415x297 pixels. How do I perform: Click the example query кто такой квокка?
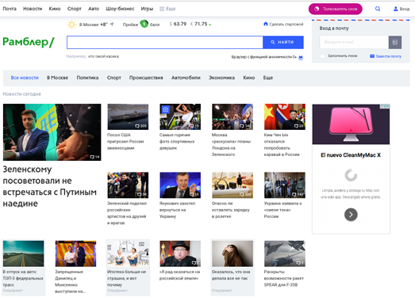coord(103,56)
